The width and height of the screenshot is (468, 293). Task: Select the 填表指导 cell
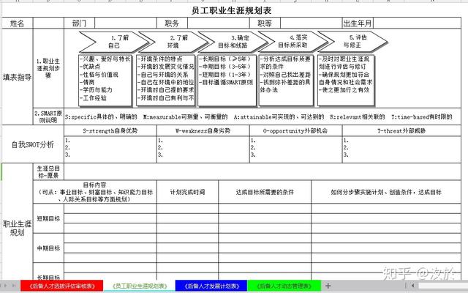tap(18, 77)
